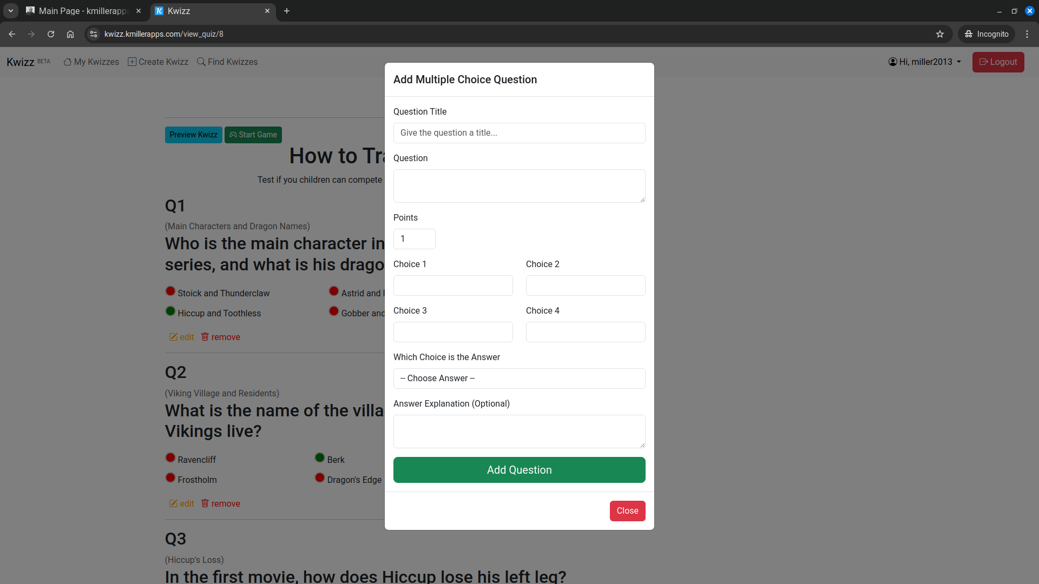Screen dimensions: 1039x584
Task: Click red dot beside Gobber answer
Action: click(x=334, y=311)
